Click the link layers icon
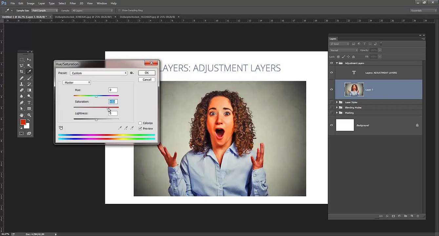 pos(381,216)
